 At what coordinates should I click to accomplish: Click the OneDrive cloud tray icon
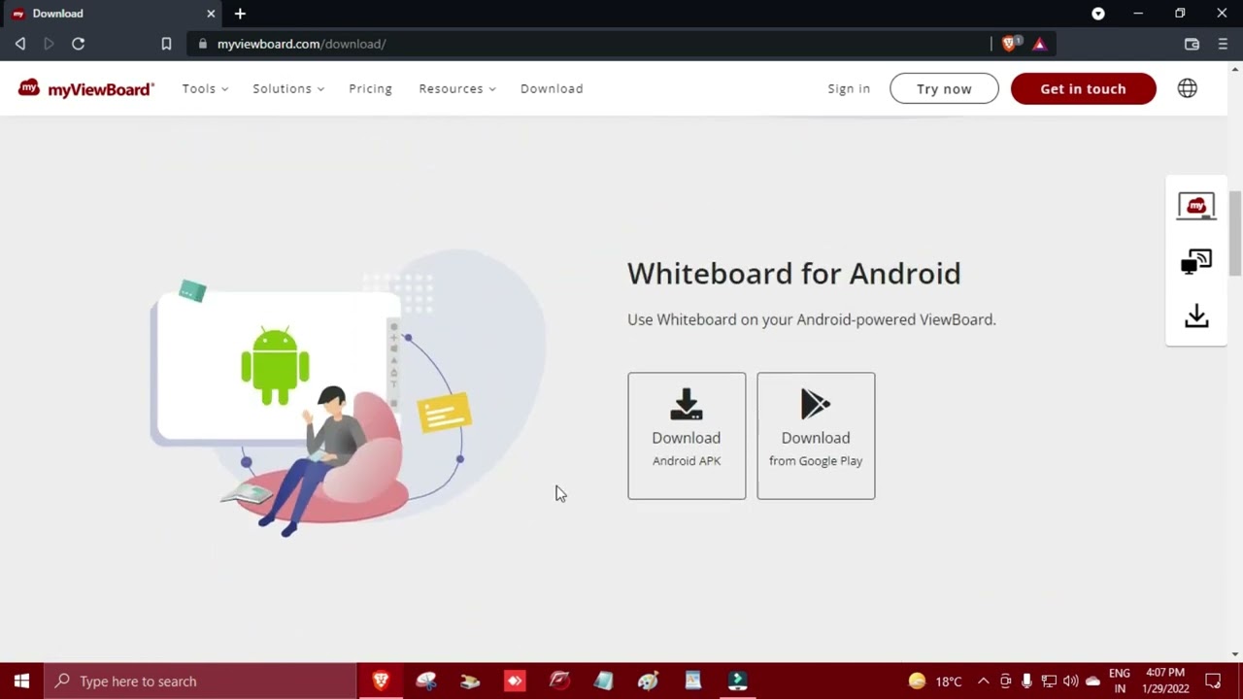1092,681
